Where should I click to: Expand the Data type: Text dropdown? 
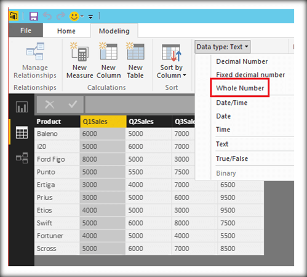point(222,47)
